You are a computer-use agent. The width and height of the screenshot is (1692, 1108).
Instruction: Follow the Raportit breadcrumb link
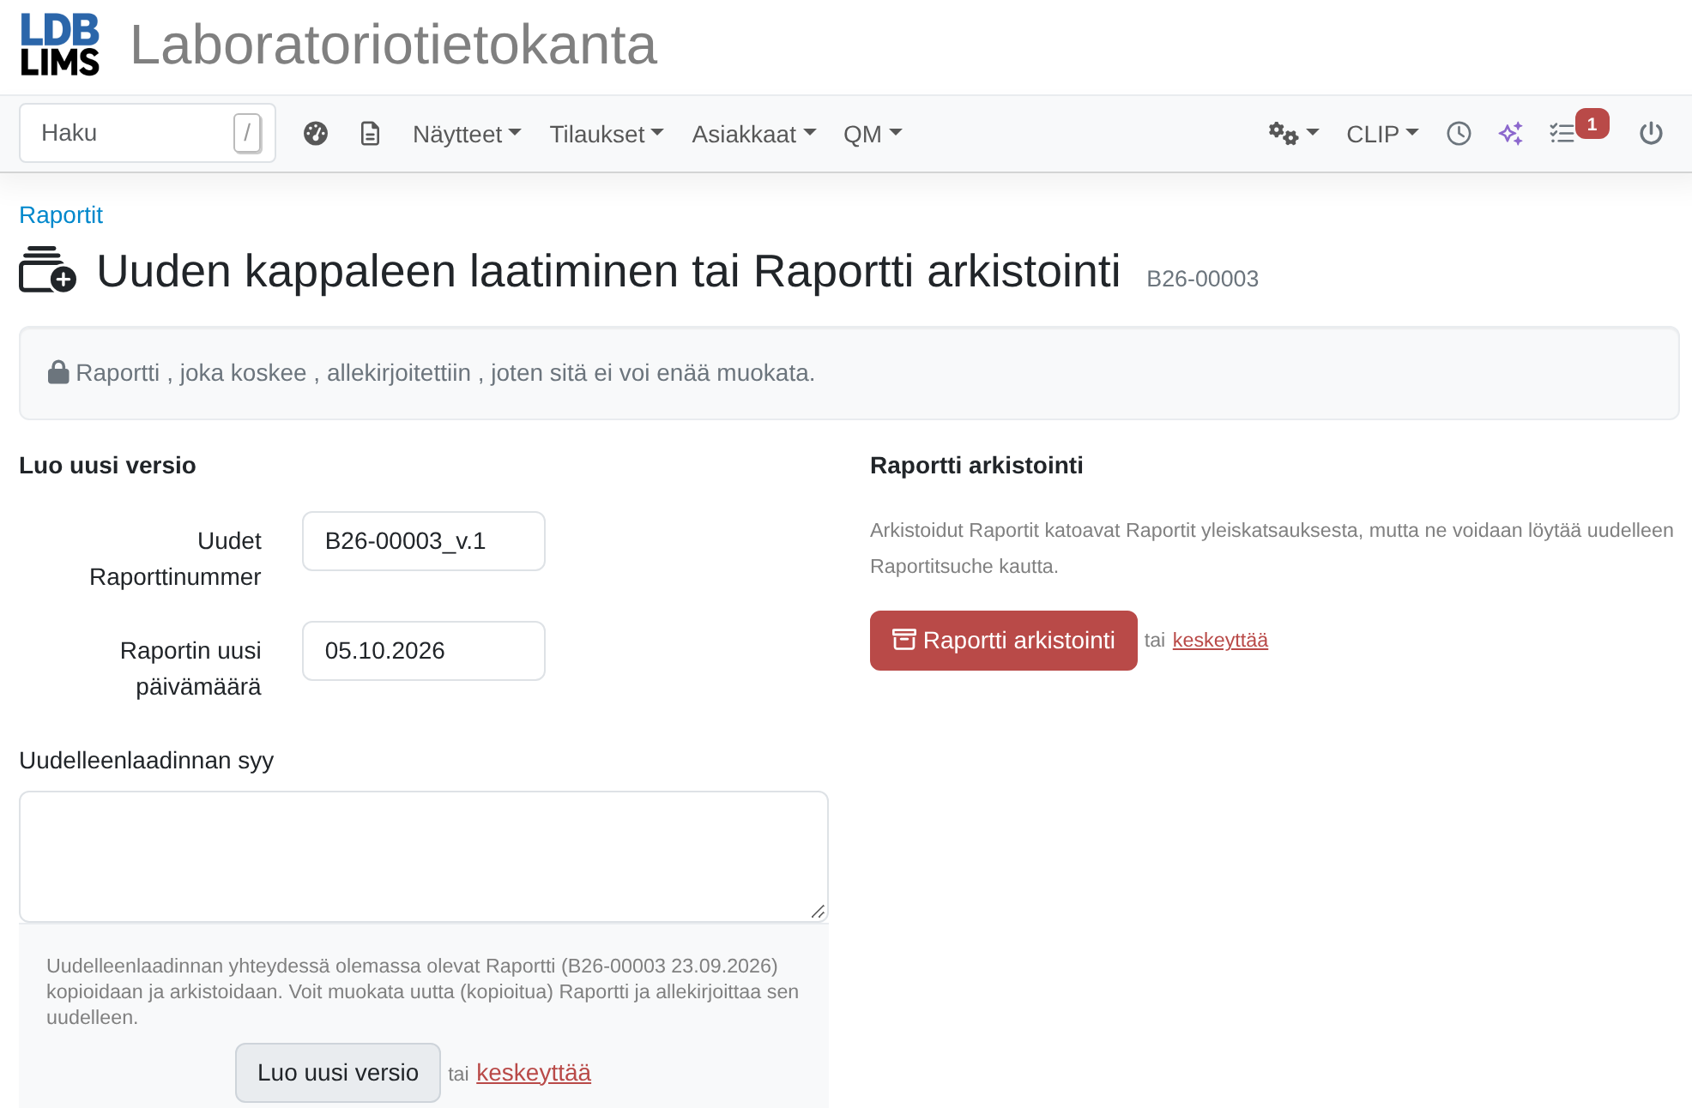tap(61, 214)
